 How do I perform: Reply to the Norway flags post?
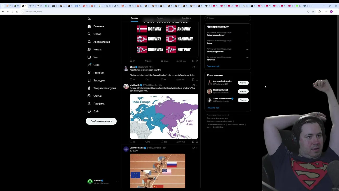click(x=132, y=61)
